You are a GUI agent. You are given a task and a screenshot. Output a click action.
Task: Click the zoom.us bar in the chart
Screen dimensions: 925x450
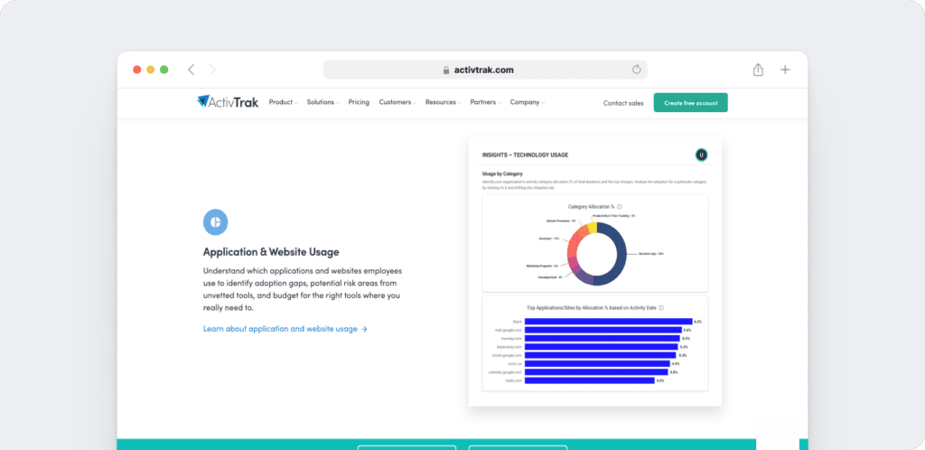598,364
